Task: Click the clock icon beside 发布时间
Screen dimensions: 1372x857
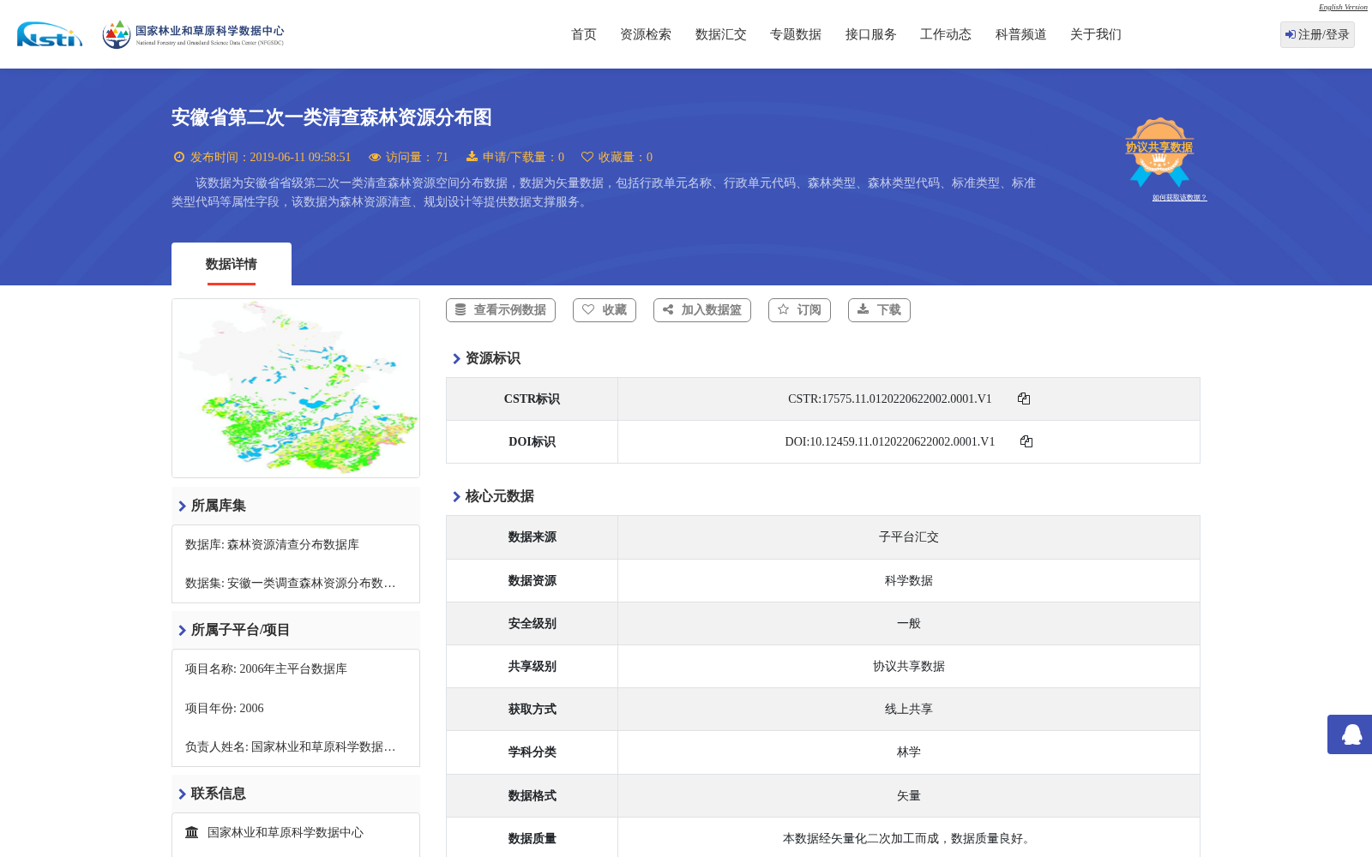Action: [x=179, y=157]
